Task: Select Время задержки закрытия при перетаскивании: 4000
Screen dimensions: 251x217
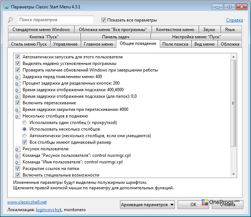Action: (76, 109)
